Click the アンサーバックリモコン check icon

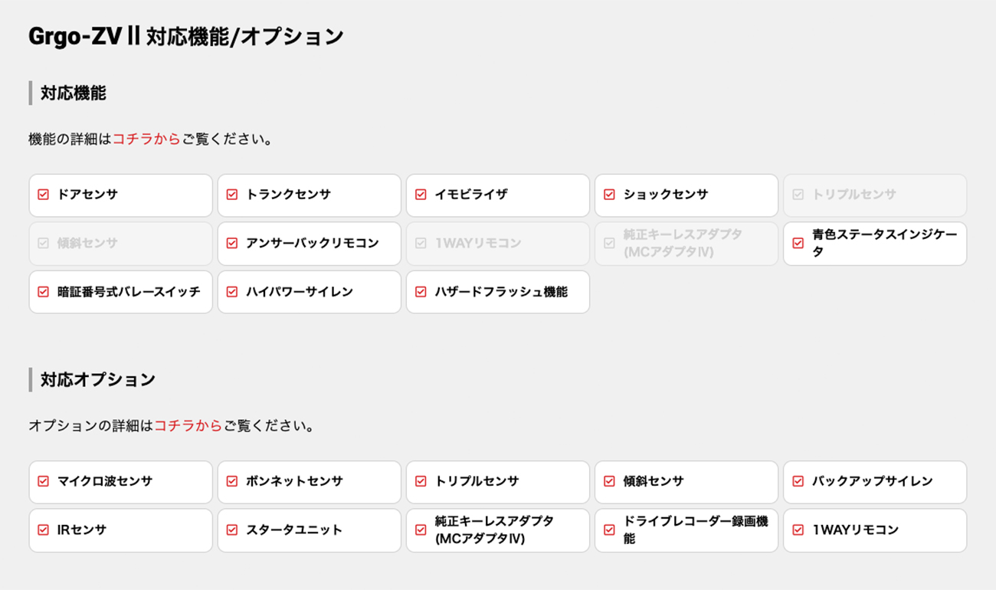pyautogui.click(x=231, y=243)
